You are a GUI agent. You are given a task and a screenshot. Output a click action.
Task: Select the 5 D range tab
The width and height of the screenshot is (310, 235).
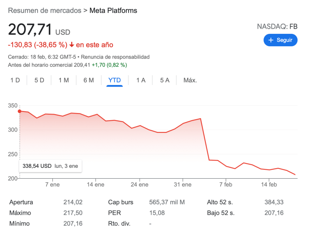pyautogui.click(x=39, y=80)
